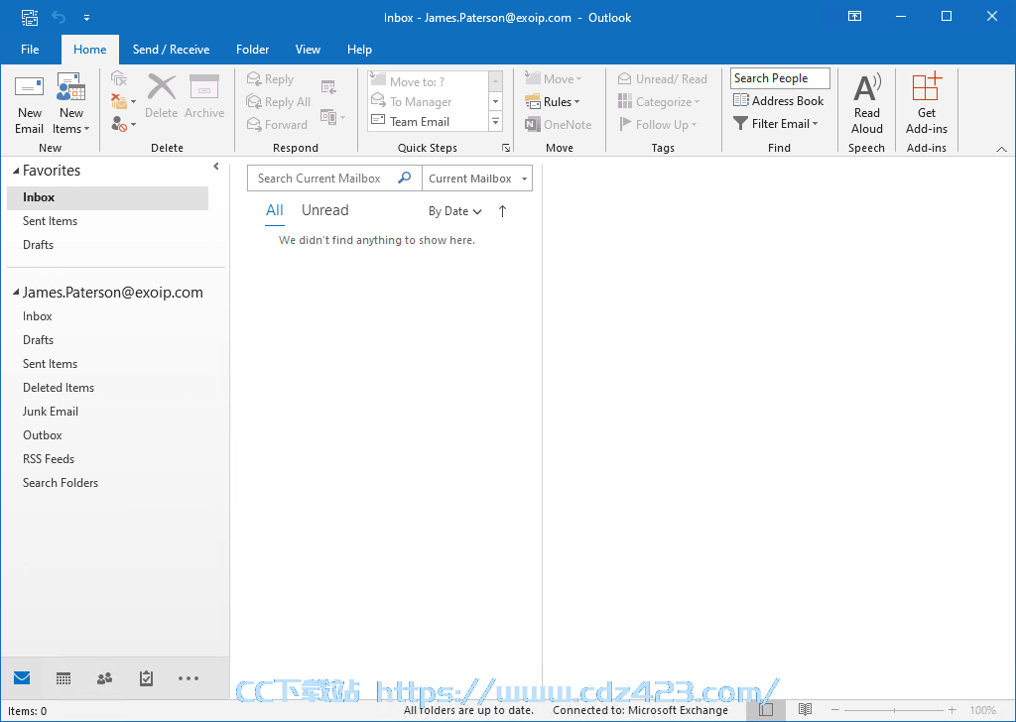
Task: Switch to People view
Action: tap(104, 678)
